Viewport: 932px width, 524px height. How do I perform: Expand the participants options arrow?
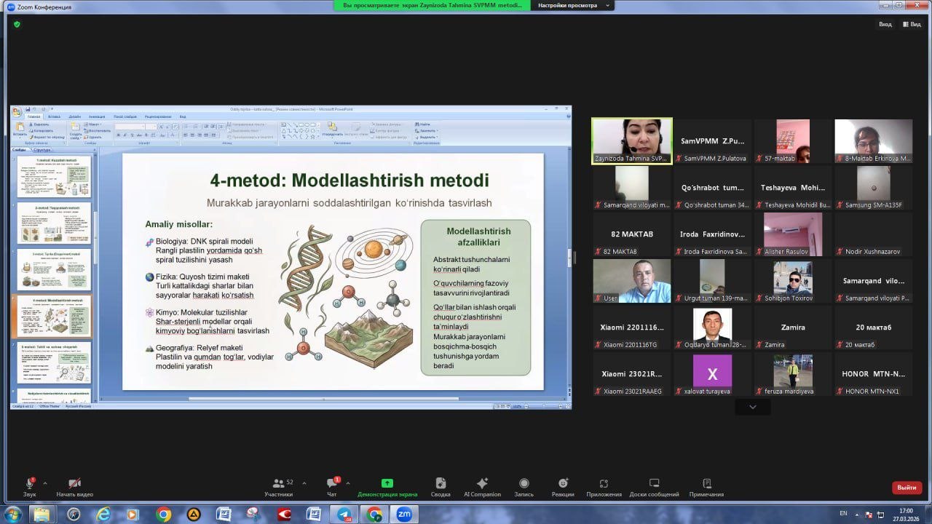(x=304, y=483)
